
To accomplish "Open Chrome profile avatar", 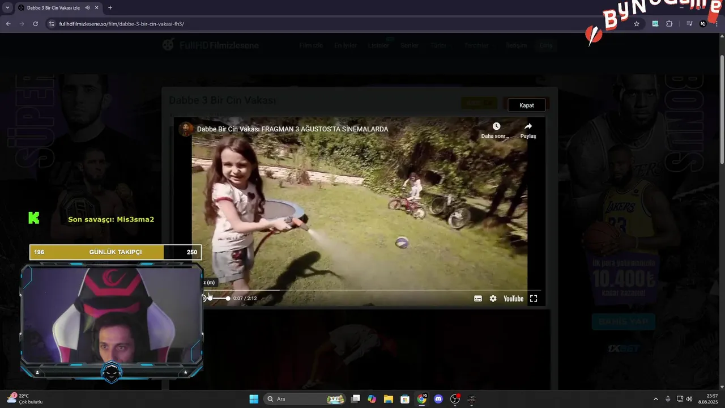I will [703, 24].
